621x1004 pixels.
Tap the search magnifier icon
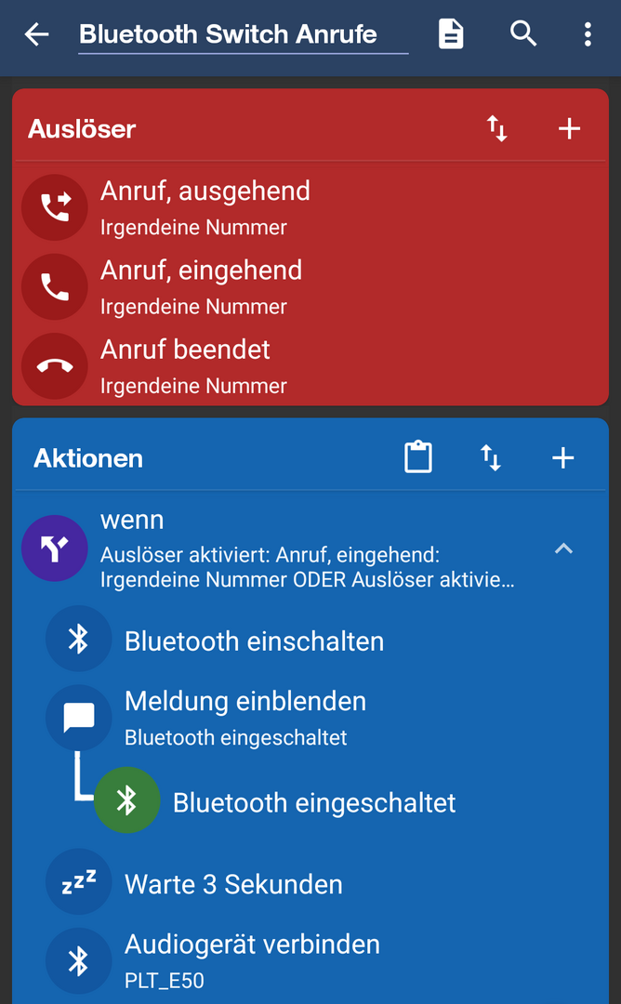(523, 34)
